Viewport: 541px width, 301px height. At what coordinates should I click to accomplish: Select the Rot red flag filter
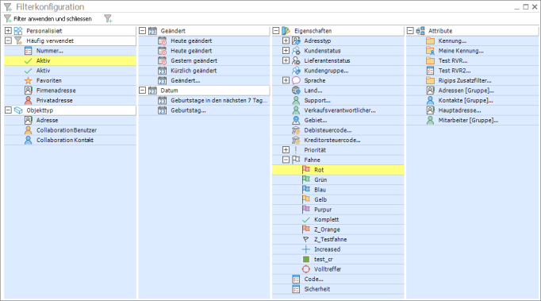(338, 170)
